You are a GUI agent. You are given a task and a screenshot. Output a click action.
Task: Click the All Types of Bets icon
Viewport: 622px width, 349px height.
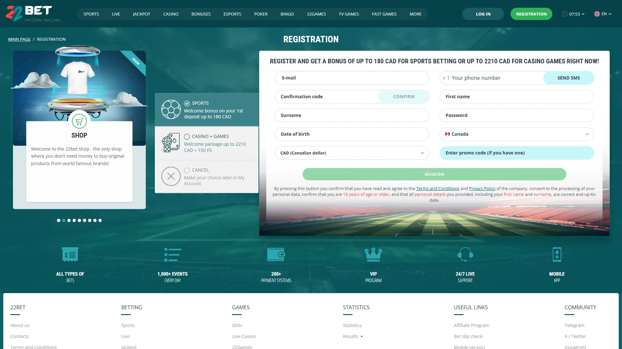click(x=70, y=255)
